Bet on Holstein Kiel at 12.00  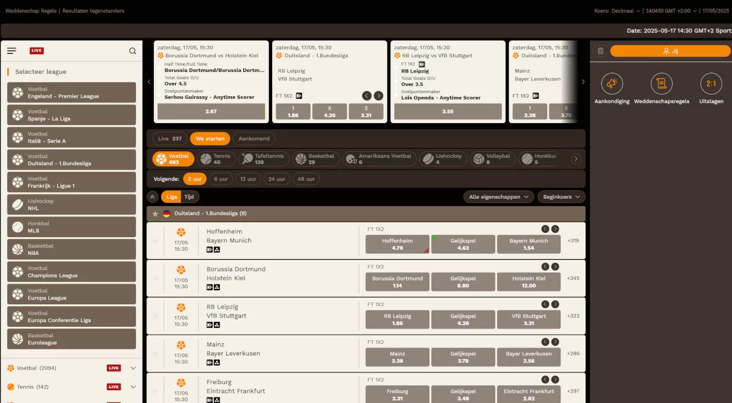528,282
